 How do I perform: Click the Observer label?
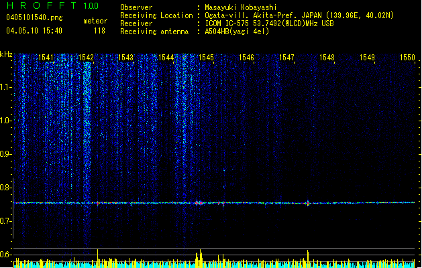coord(136,7)
